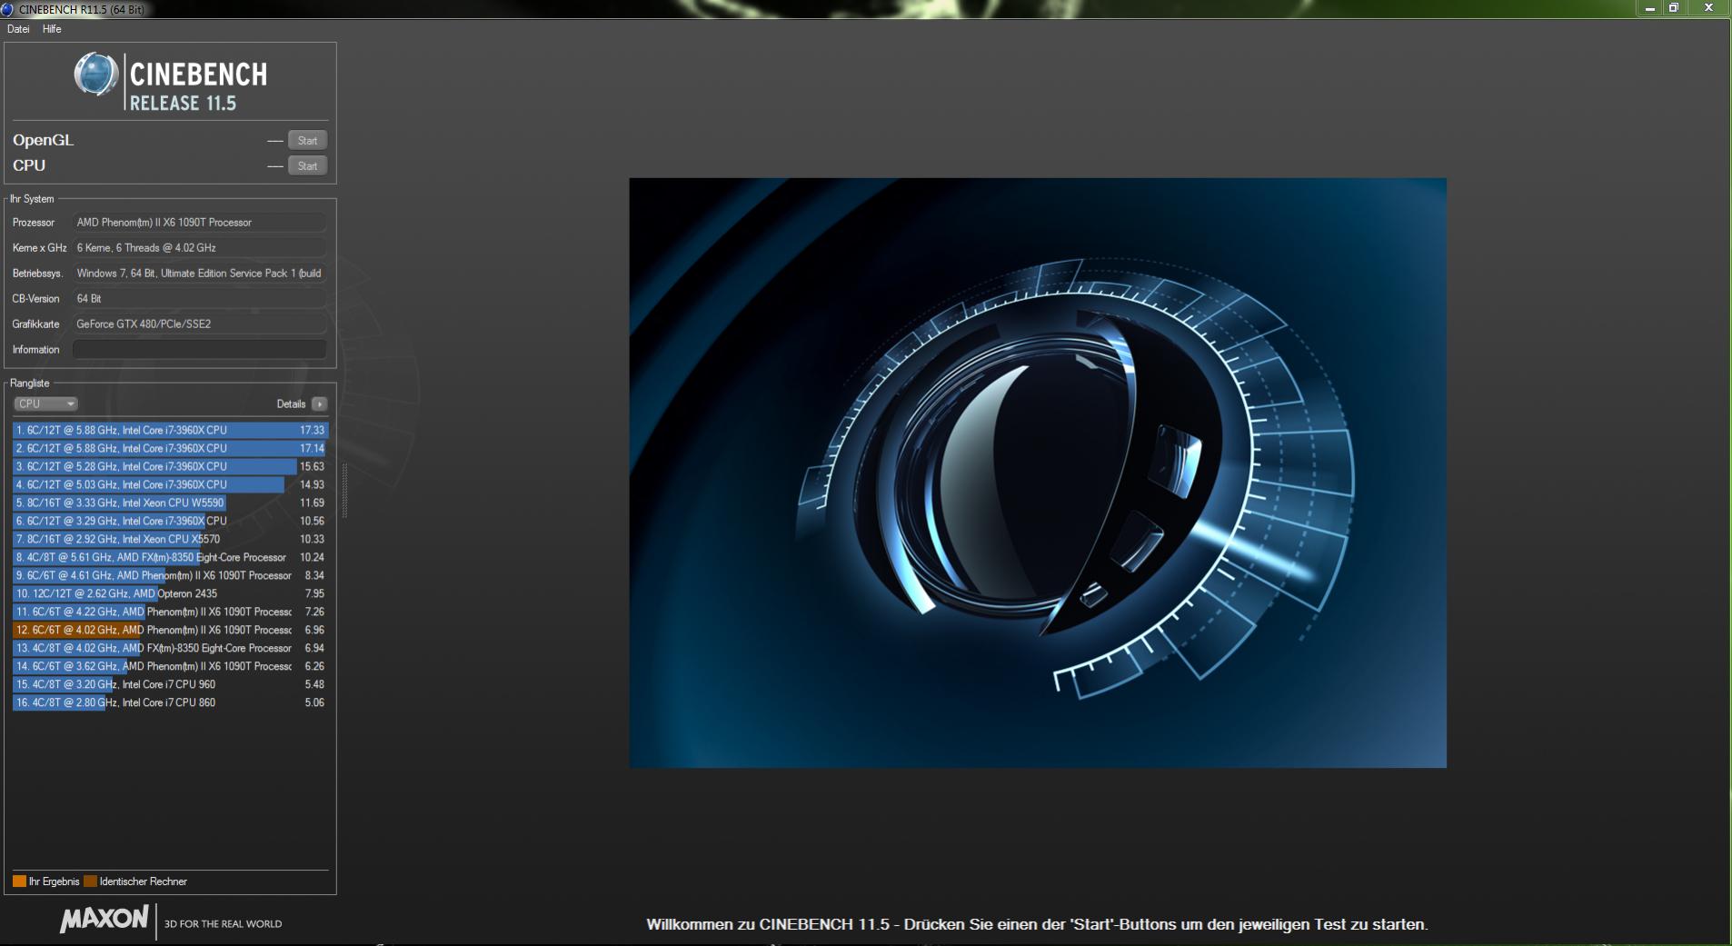Select FX-8350 at 5.61 GHz ranking row
Image resolution: width=1732 pixels, height=946 pixels.
coord(170,557)
